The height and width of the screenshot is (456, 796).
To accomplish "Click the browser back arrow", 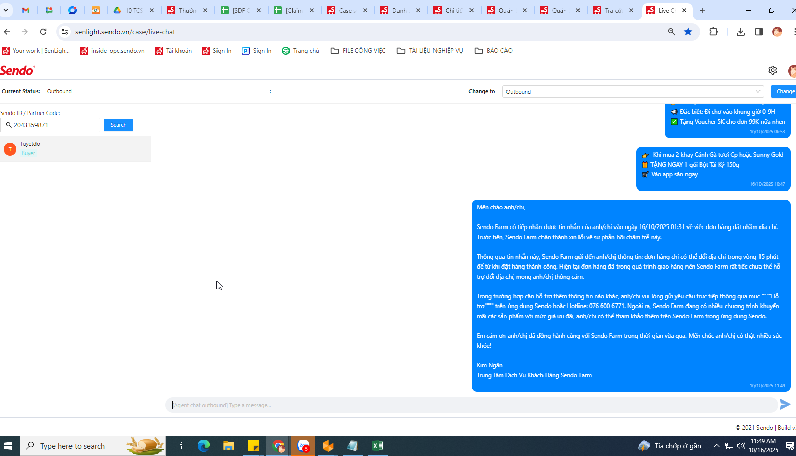I will [7, 32].
